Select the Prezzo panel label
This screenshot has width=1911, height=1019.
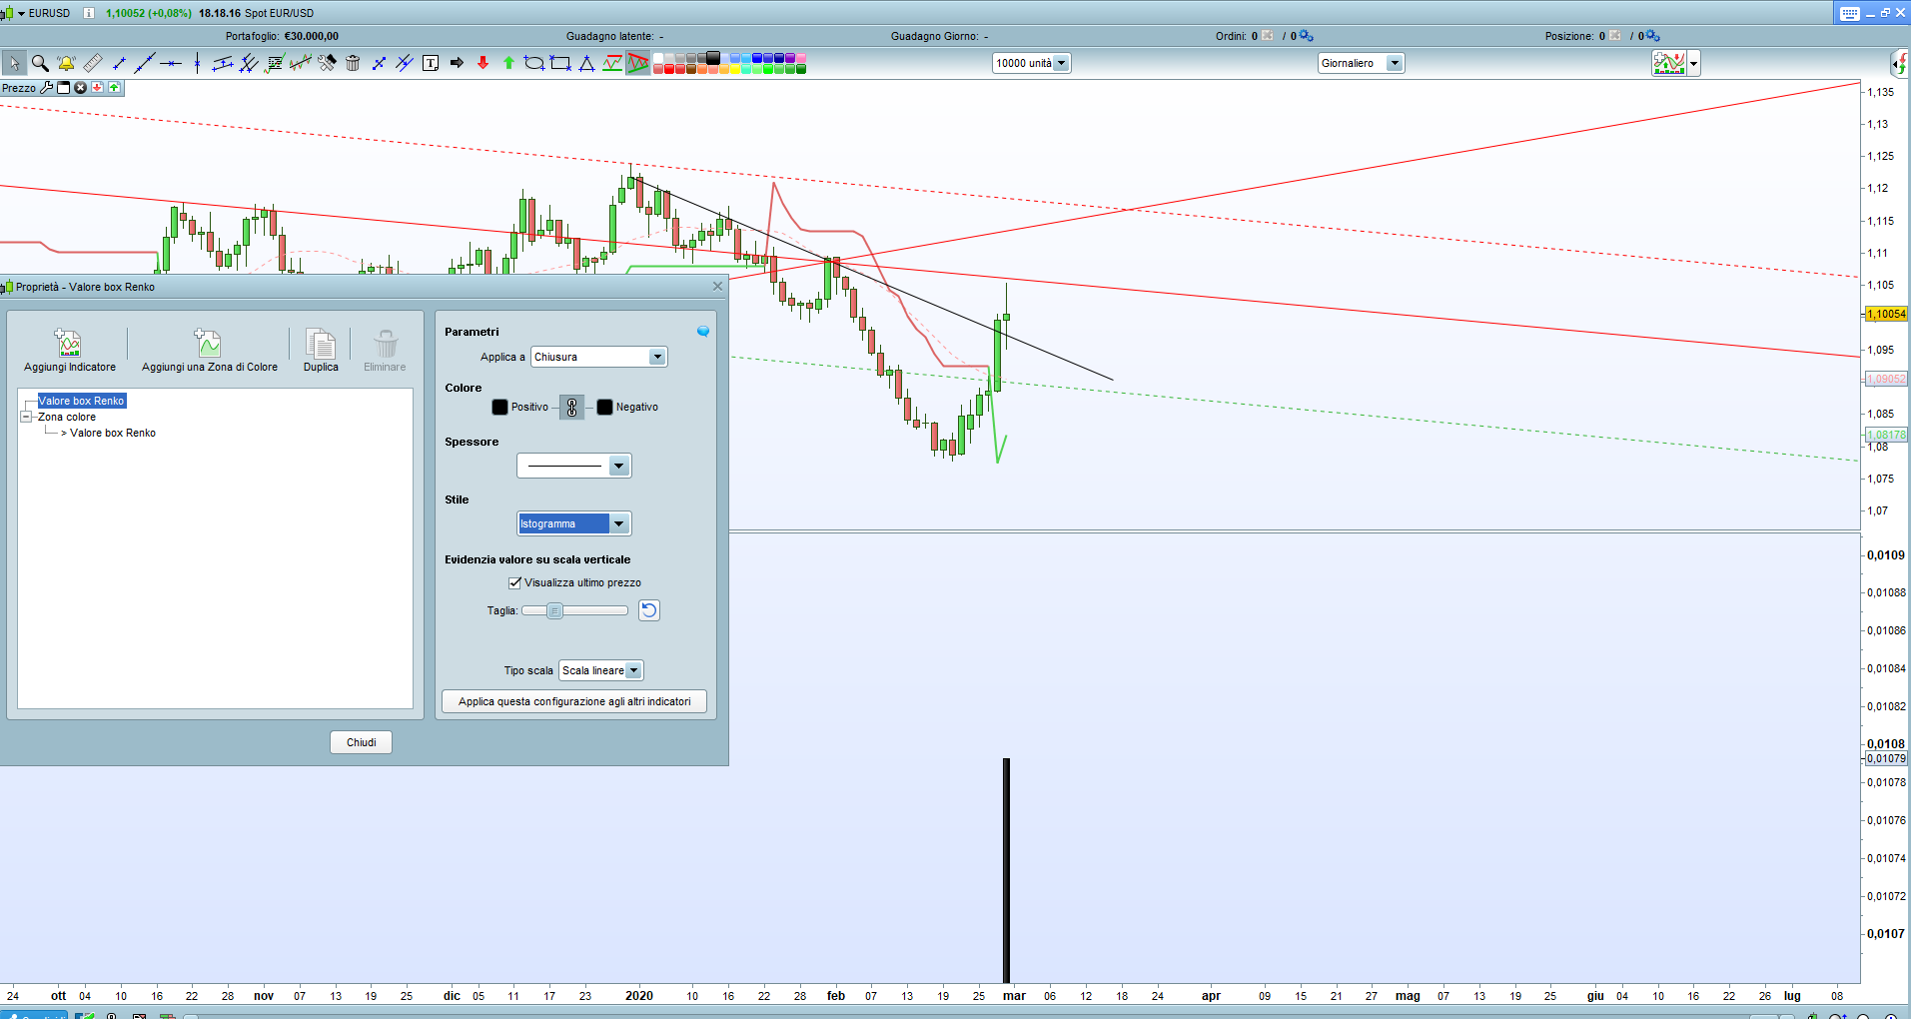click(x=19, y=88)
